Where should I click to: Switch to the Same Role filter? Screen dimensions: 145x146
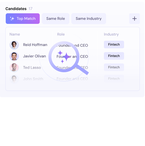[55, 19]
